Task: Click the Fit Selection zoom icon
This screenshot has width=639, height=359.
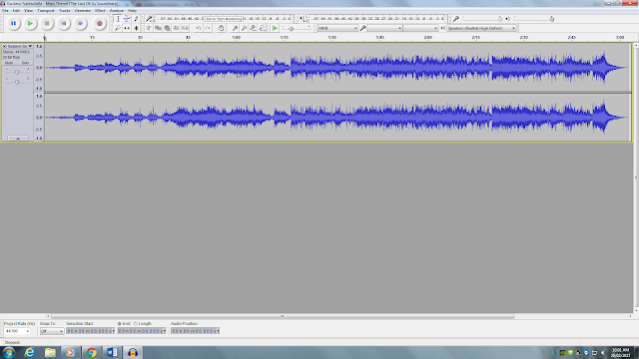Action: [253, 28]
